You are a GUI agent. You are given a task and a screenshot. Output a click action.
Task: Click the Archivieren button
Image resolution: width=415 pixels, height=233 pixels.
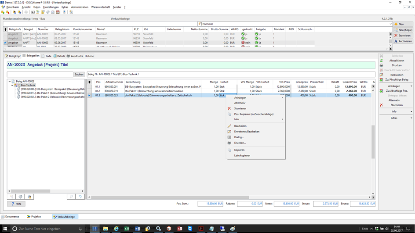point(403,41)
